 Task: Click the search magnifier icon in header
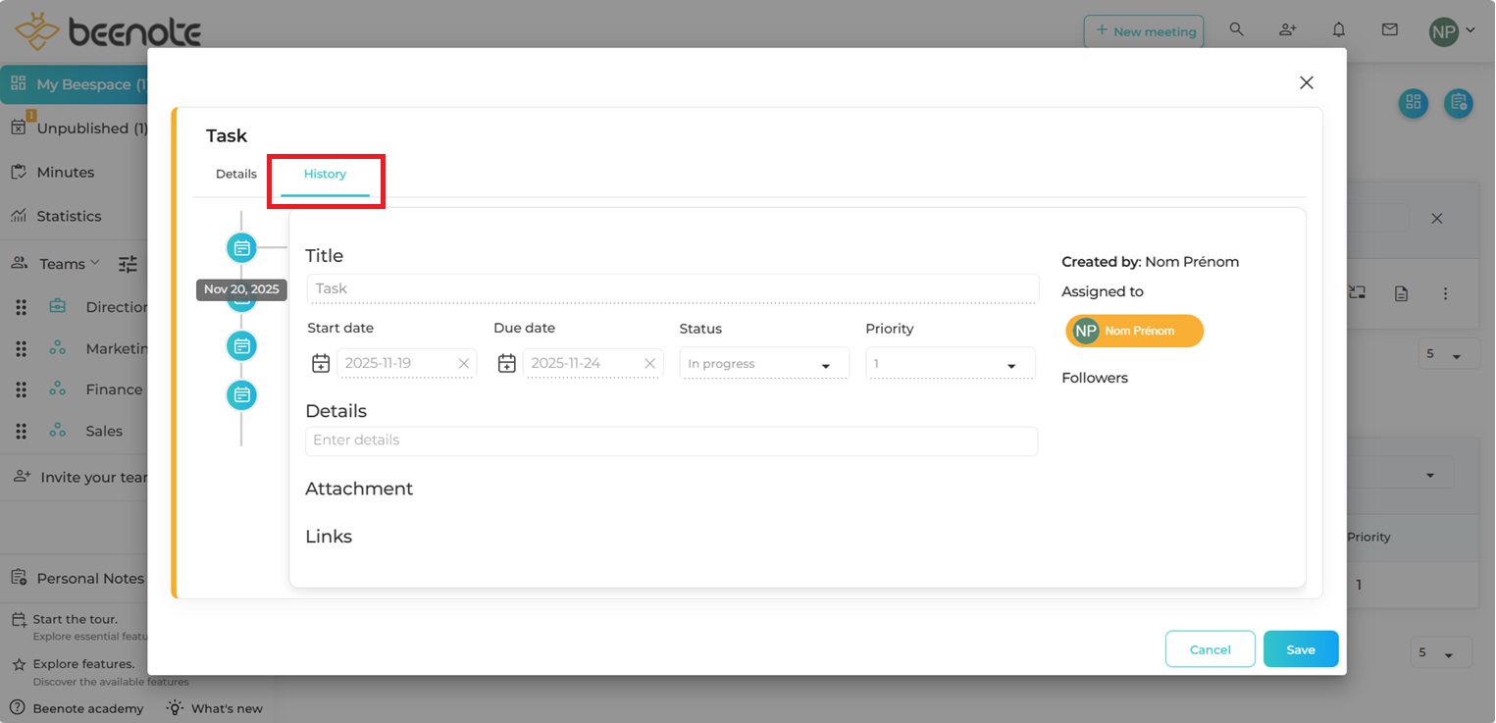point(1236,30)
